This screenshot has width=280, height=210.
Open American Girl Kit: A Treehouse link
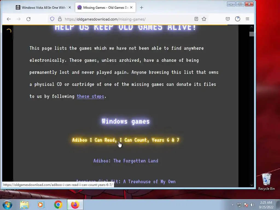(x=126, y=182)
